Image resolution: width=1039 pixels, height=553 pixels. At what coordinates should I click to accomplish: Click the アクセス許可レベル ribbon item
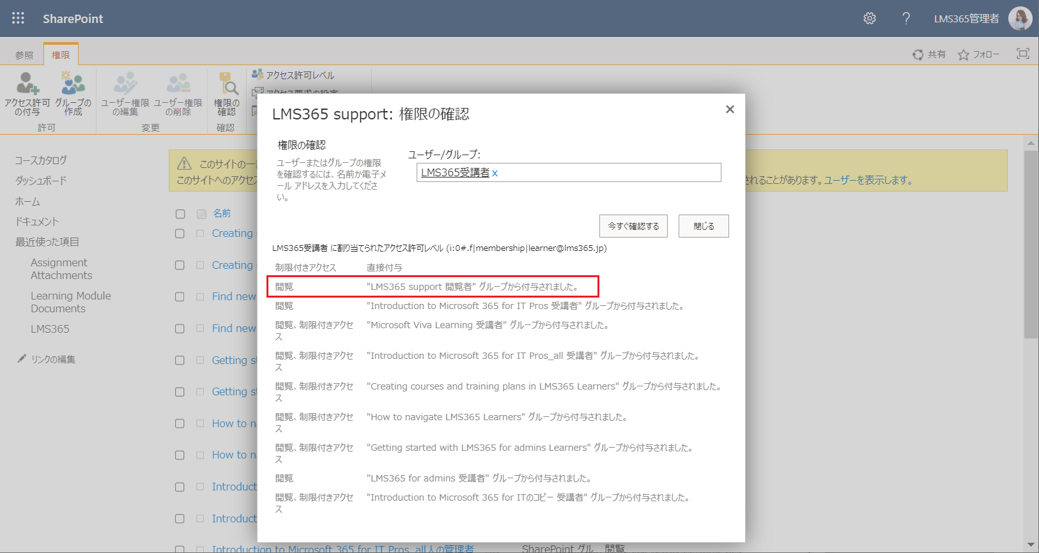293,75
